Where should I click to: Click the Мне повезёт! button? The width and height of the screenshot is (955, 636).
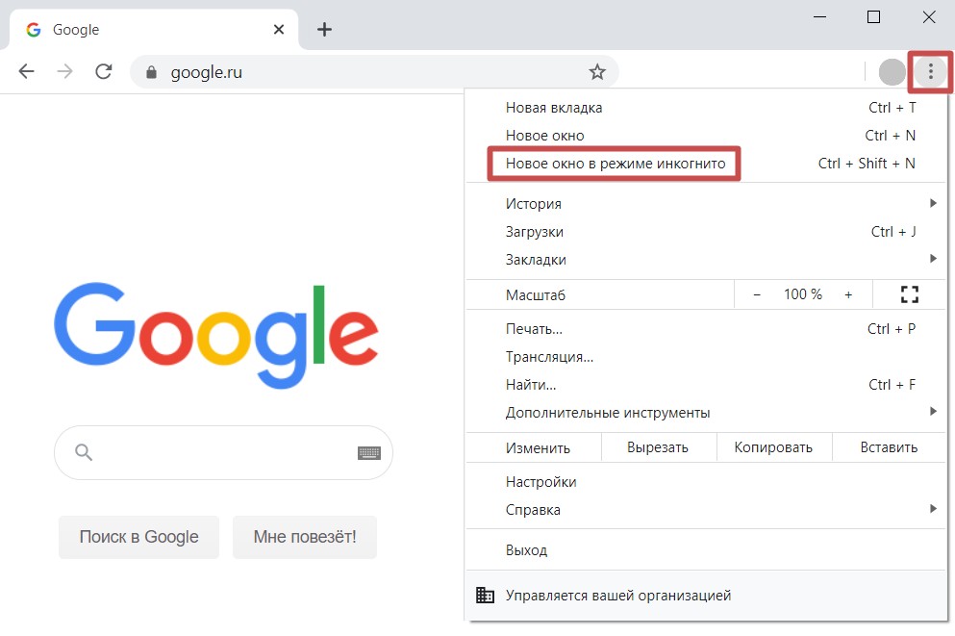[x=305, y=537]
